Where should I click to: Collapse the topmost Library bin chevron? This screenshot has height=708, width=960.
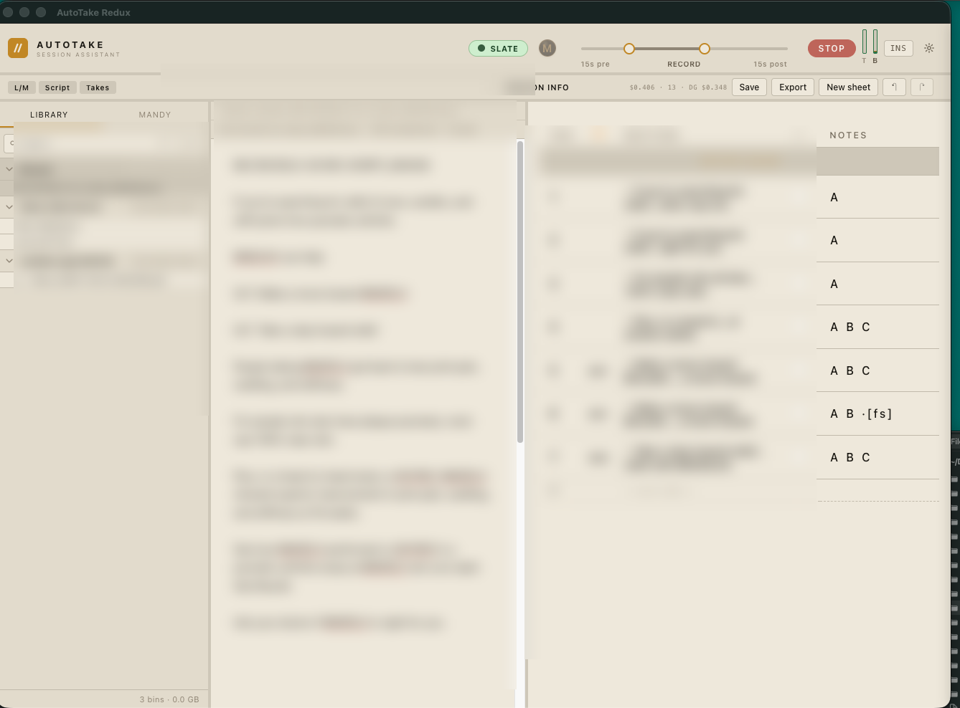point(9,169)
